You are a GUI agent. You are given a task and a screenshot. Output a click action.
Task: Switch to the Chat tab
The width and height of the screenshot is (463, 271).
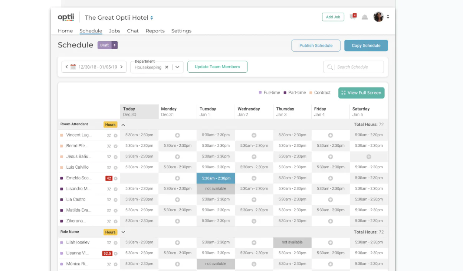(x=133, y=31)
